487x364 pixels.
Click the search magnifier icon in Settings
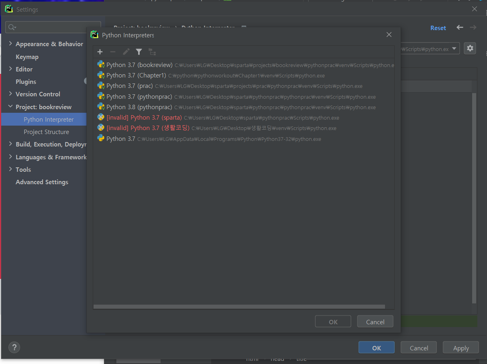pyautogui.click(x=12, y=27)
